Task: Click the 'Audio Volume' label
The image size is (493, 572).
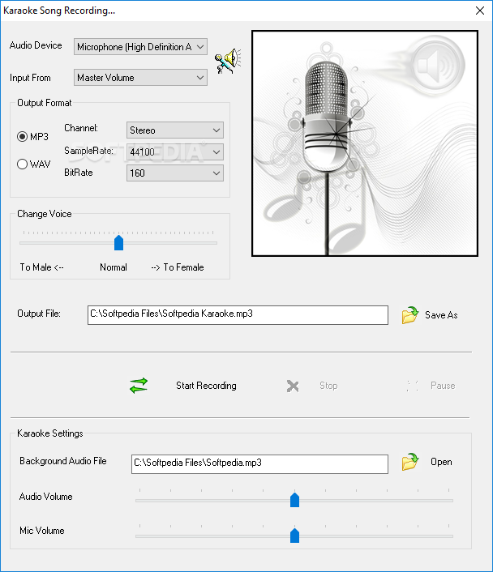Action: pyautogui.click(x=46, y=497)
